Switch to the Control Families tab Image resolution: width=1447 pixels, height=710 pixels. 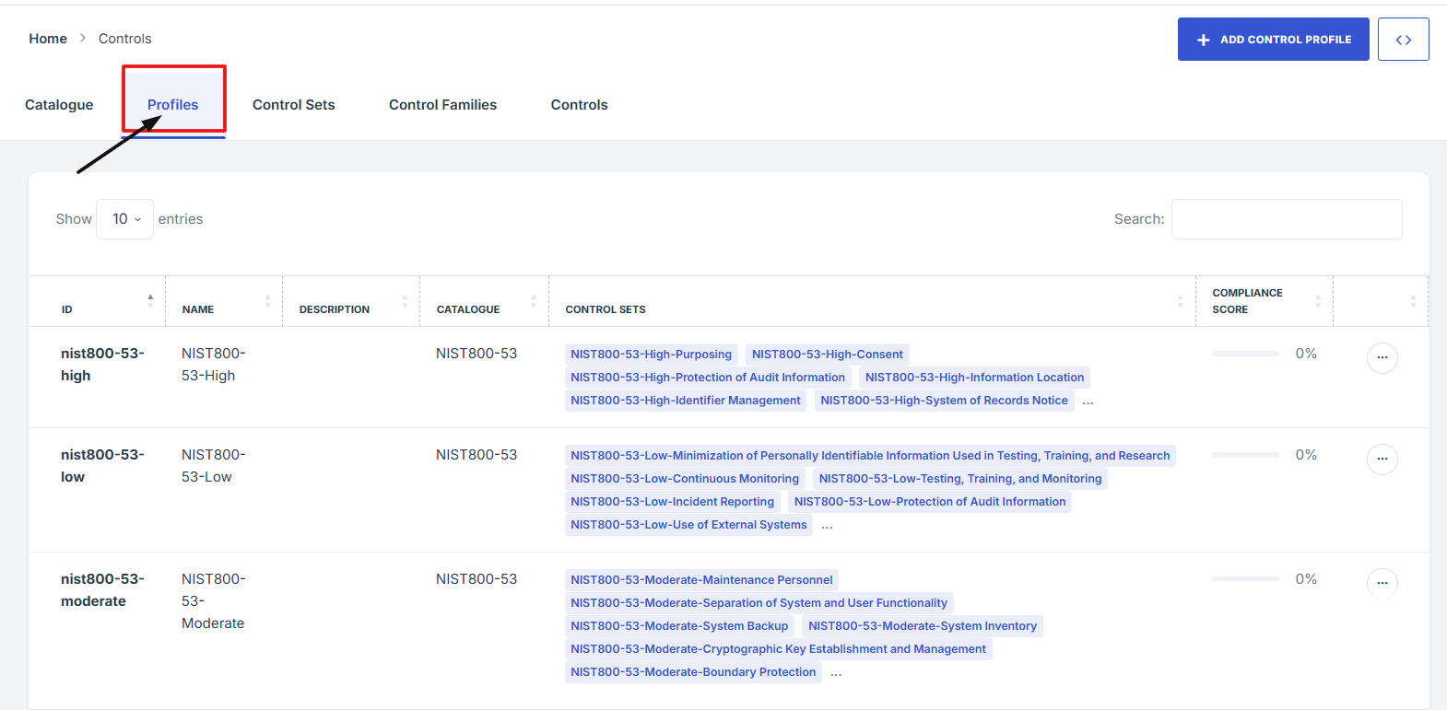[442, 105]
